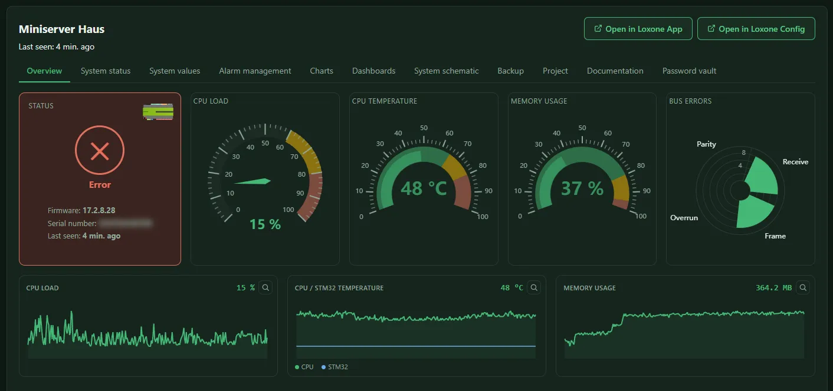This screenshot has height=391, width=833.
Task: Switch to the System schematic tab
Action: coord(447,71)
